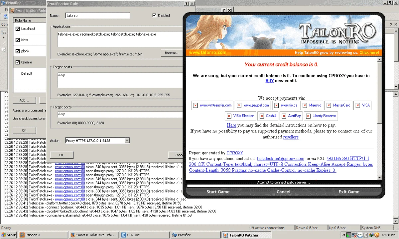Open the authorised resellers link
399x239 pixels.
click(x=291, y=137)
